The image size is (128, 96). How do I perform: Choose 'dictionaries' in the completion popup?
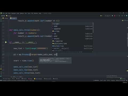73,43
